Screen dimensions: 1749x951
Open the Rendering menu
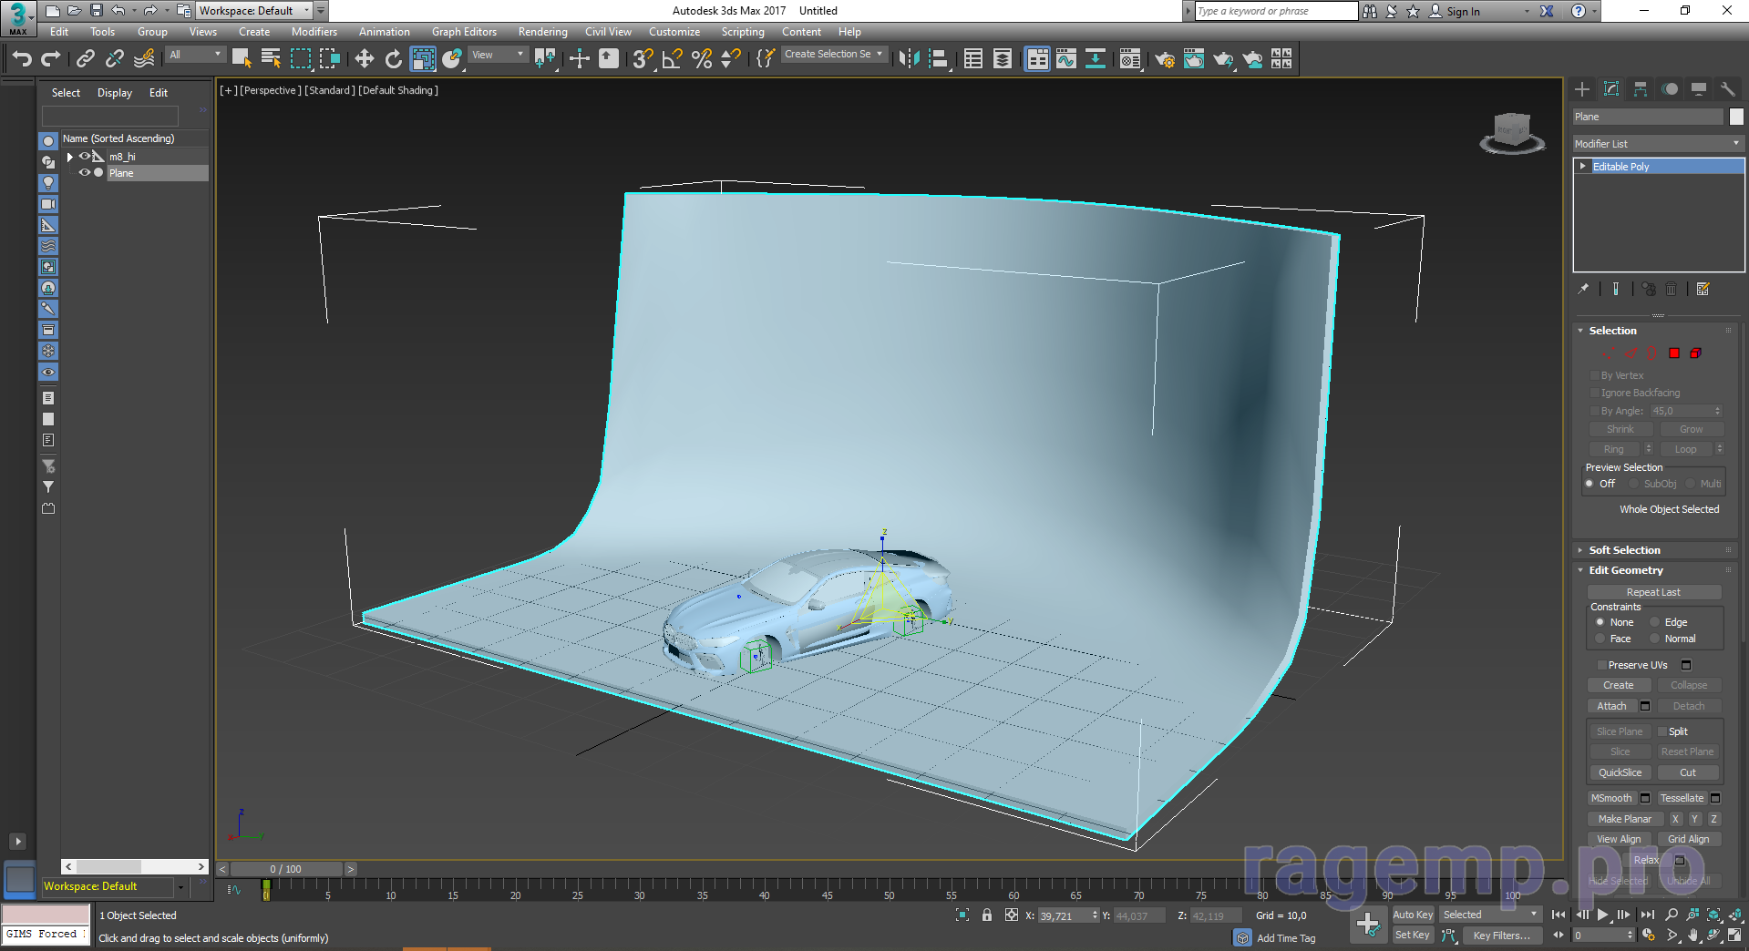[x=542, y=32]
